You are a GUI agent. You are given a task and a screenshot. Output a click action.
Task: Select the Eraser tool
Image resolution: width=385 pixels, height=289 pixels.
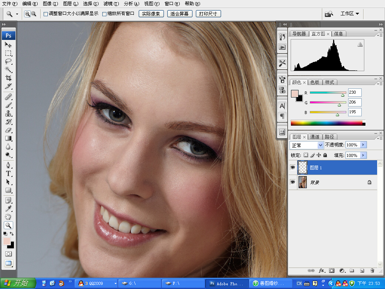click(8, 130)
